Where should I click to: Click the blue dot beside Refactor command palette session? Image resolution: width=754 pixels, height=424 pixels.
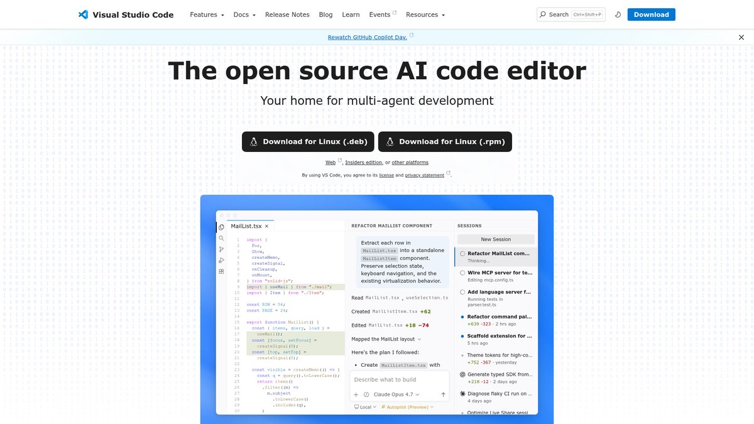(x=462, y=317)
